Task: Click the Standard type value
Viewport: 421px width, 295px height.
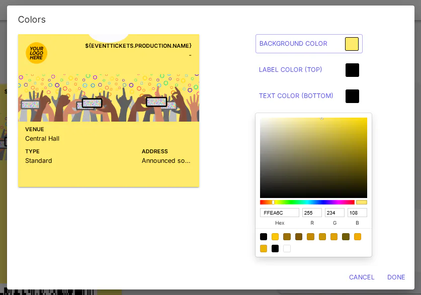Action: point(39,161)
